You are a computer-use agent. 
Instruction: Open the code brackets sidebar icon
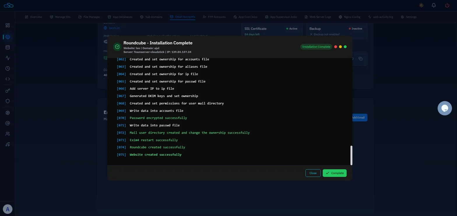click(8, 79)
